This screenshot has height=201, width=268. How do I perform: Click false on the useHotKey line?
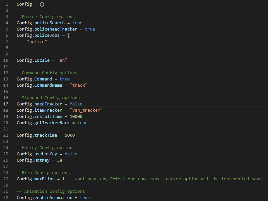point(71,154)
